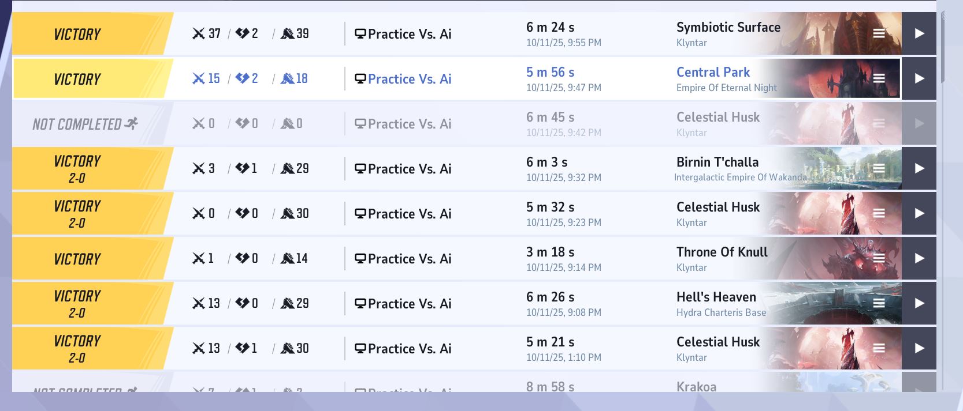The width and height of the screenshot is (963, 411).
Task: Open options for the 1:10 PM Celestial Husk match
Action: point(879,348)
